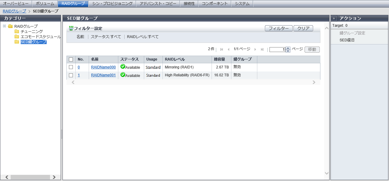Image resolution: width=389 pixels, height=181 pixels.
Task: Click last page pagination icon
Action: [x=262, y=50]
